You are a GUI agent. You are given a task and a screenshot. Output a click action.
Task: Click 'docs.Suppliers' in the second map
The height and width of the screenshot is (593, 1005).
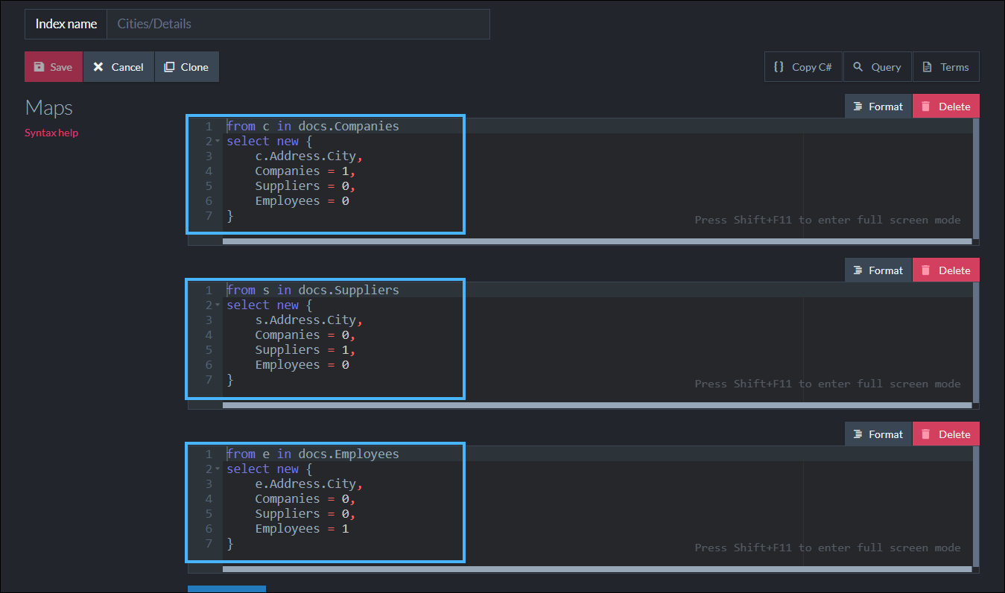tap(349, 291)
